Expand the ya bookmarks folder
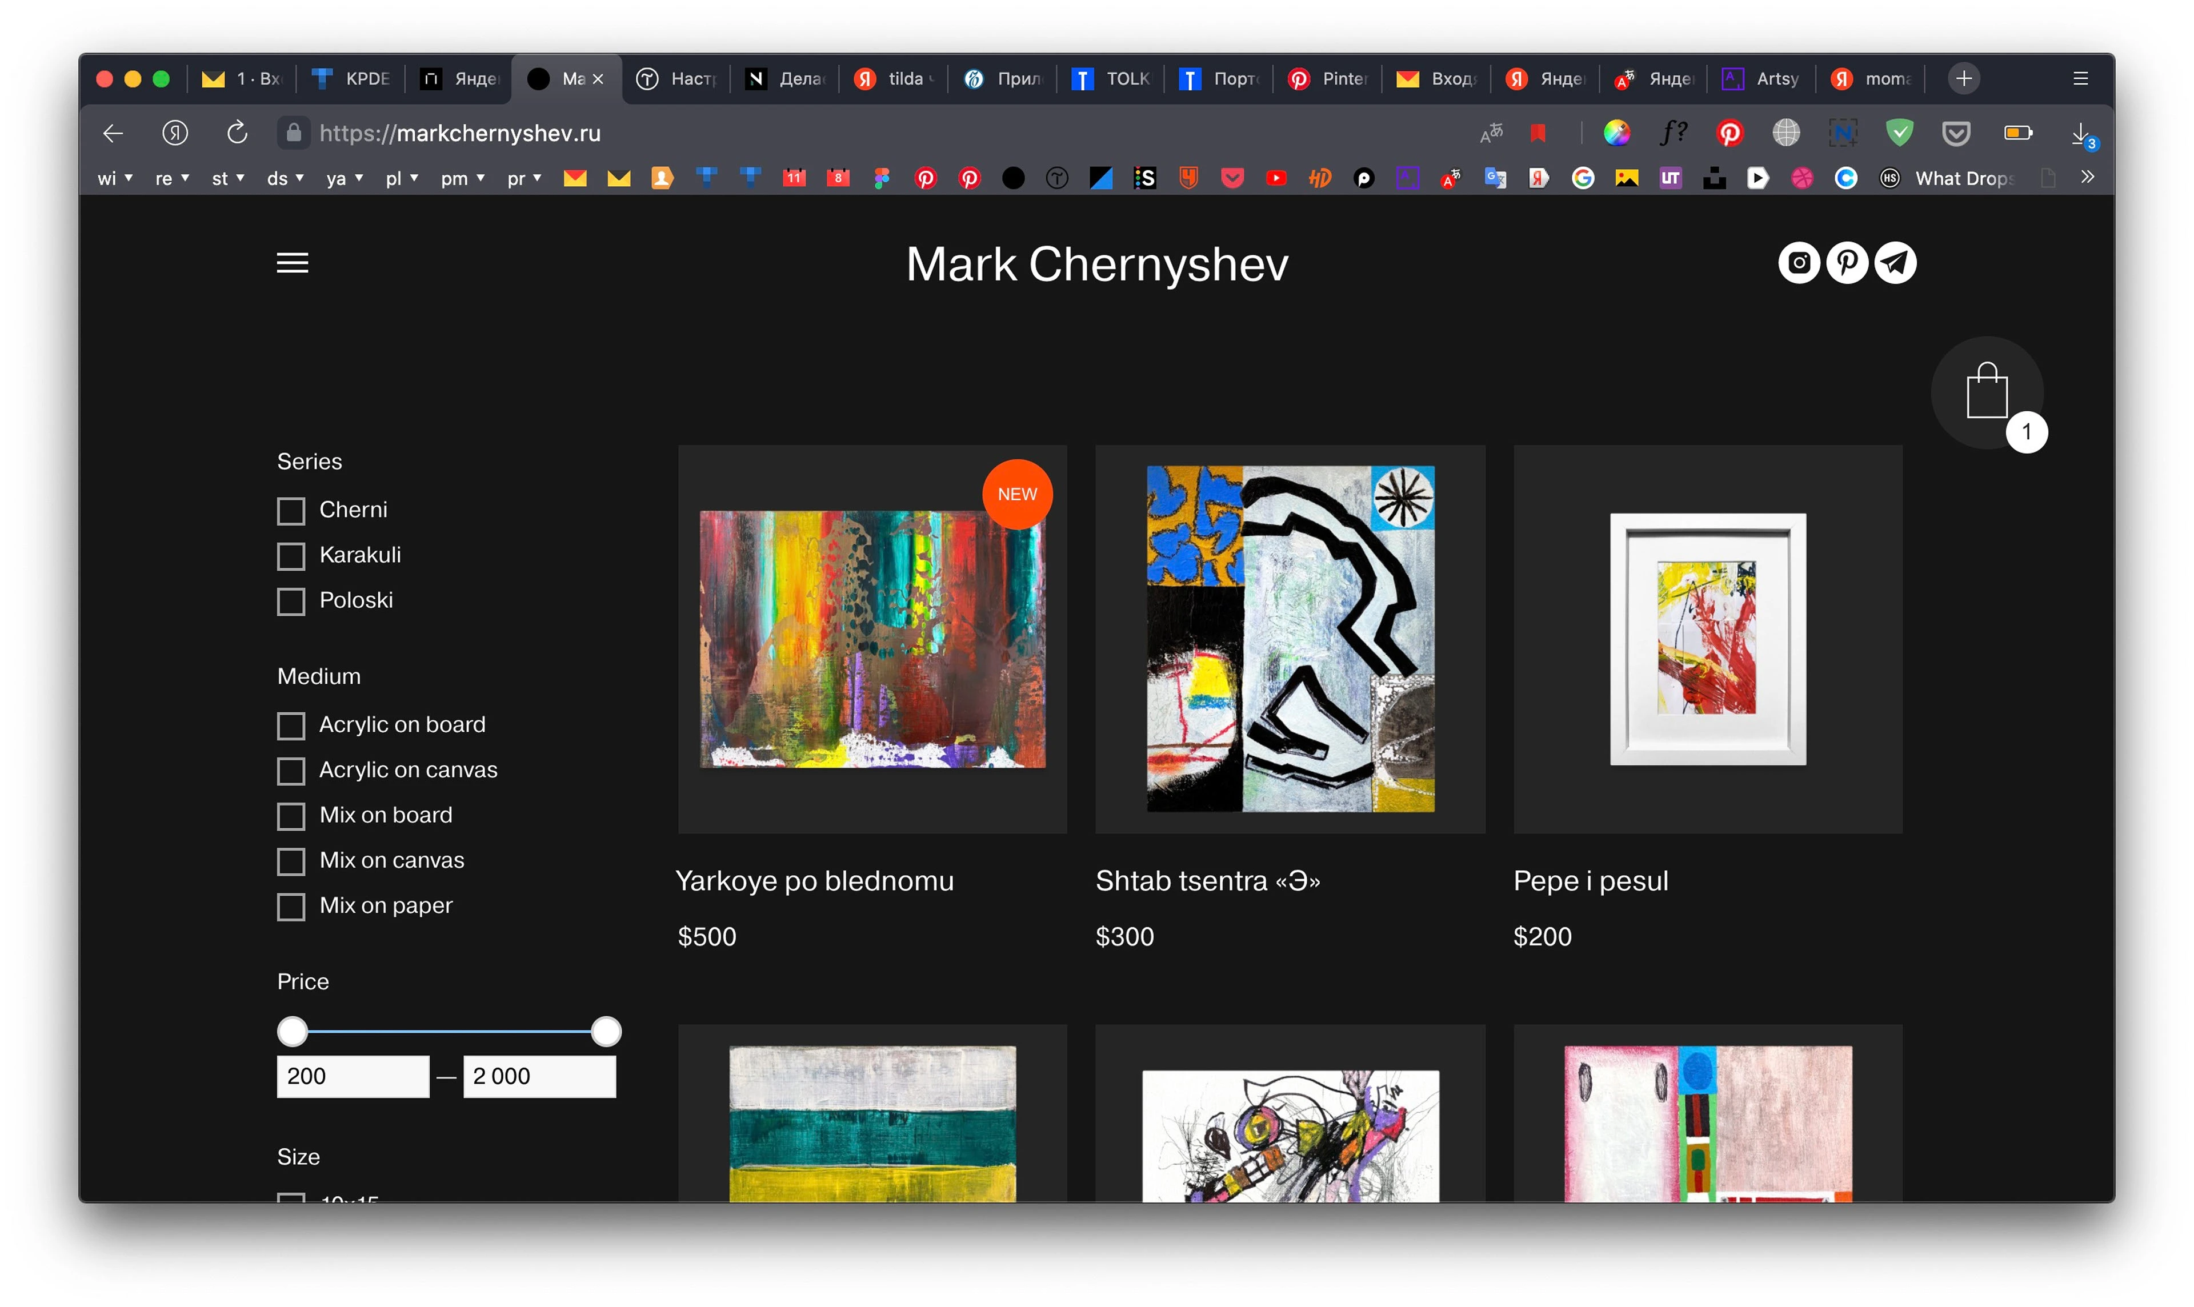Screen dimensions: 2194x1307 pos(345,178)
